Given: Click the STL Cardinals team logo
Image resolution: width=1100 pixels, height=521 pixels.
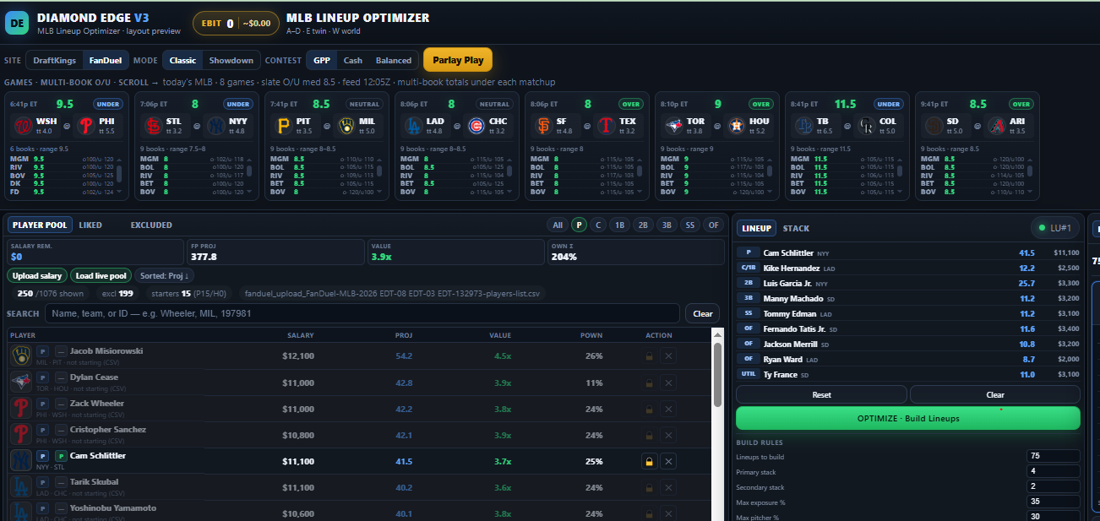Looking at the screenshot, I should point(153,126).
